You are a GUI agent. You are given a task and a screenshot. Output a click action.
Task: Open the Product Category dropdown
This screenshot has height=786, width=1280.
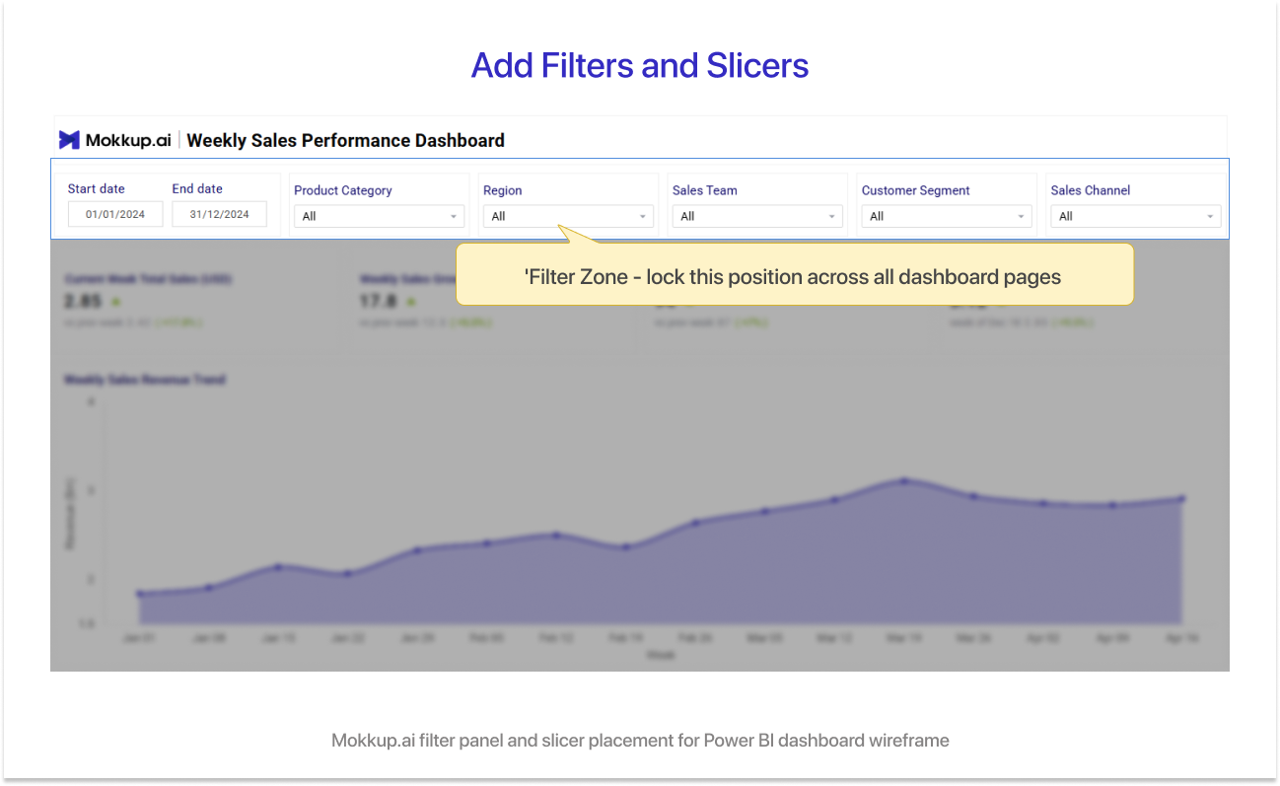click(379, 216)
